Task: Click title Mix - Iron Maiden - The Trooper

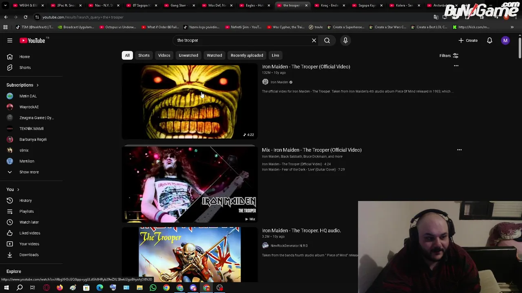Action: (312, 150)
